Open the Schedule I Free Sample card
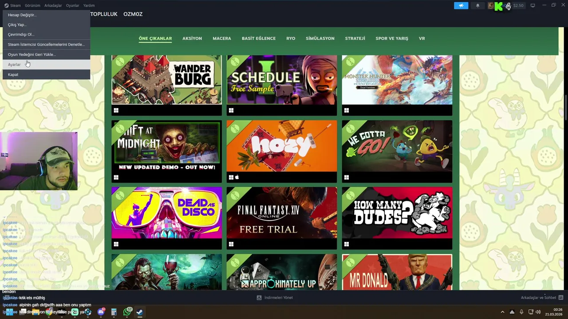 [x=282, y=85]
